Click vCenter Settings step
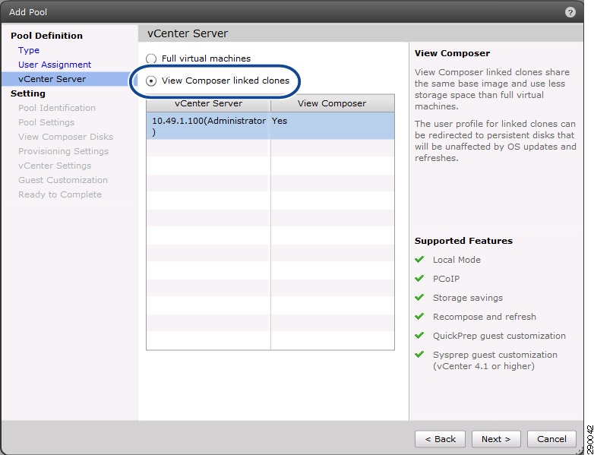This screenshot has width=594, height=455. coord(55,166)
